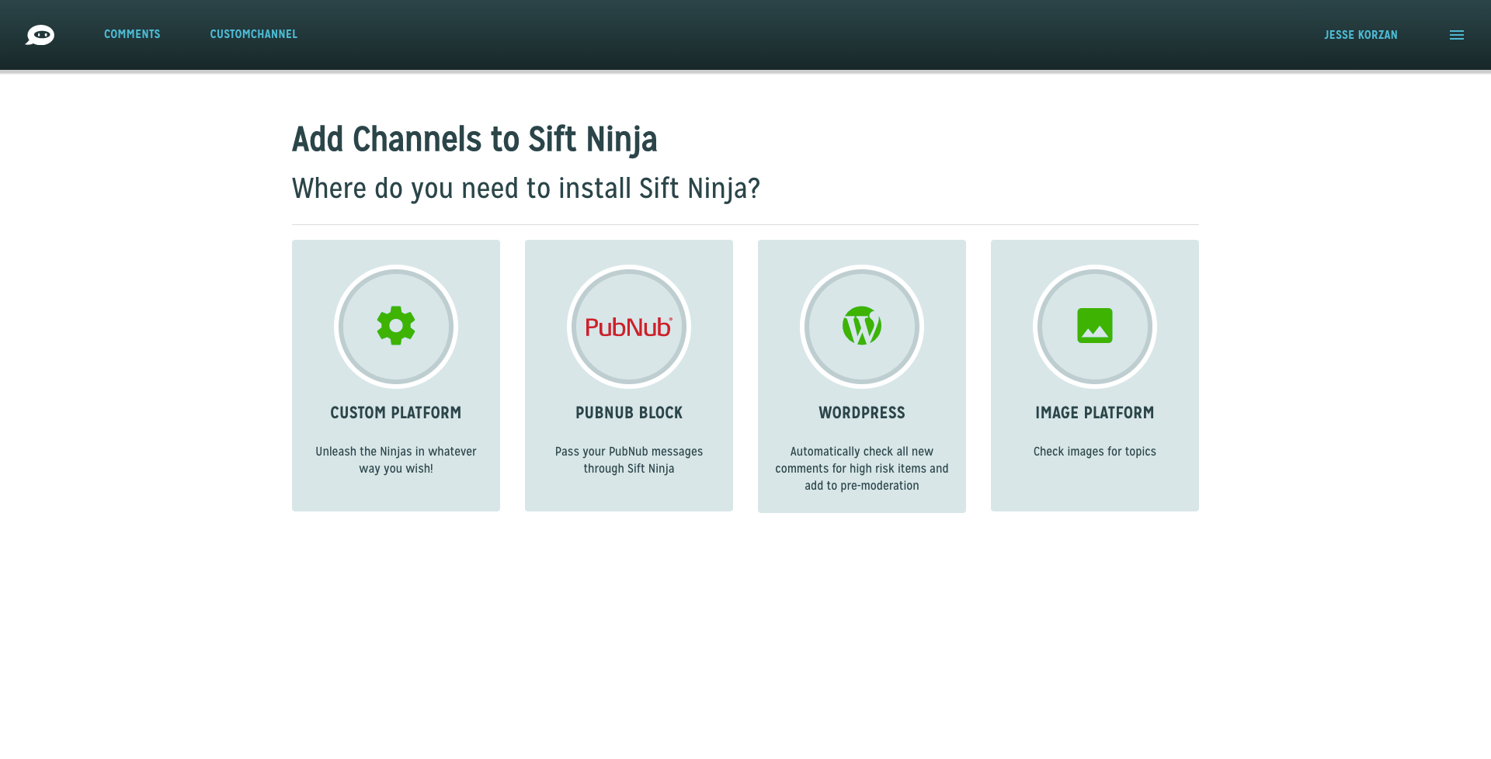Pick the green image platform icon

point(1095,326)
